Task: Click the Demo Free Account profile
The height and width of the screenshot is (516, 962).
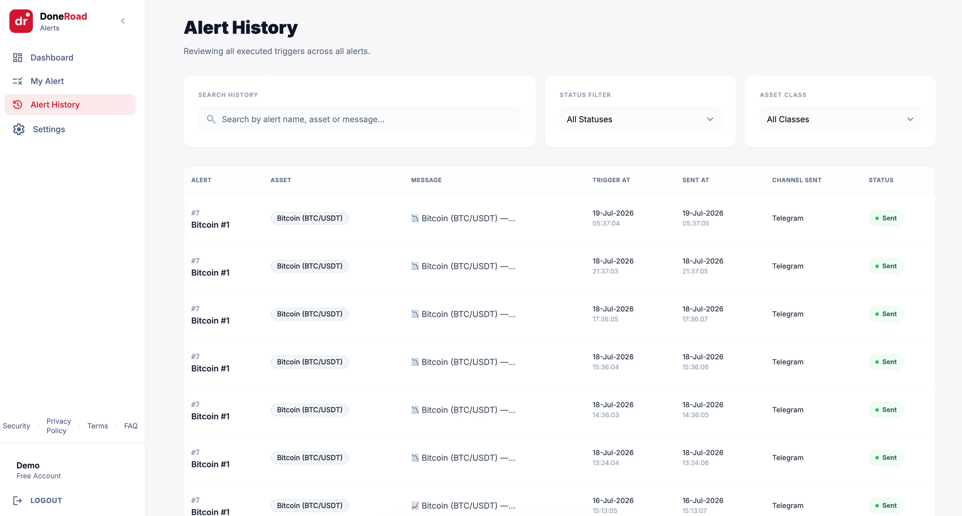Action: click(38, 470)
